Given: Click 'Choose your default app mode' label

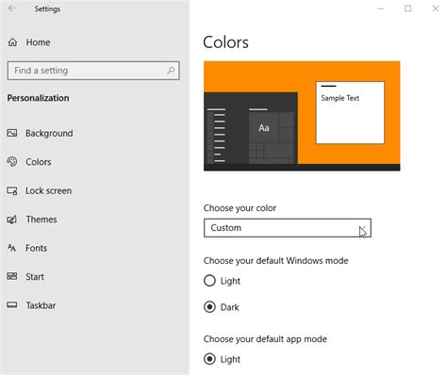Looking at the screenshot, I should point(265,339).
